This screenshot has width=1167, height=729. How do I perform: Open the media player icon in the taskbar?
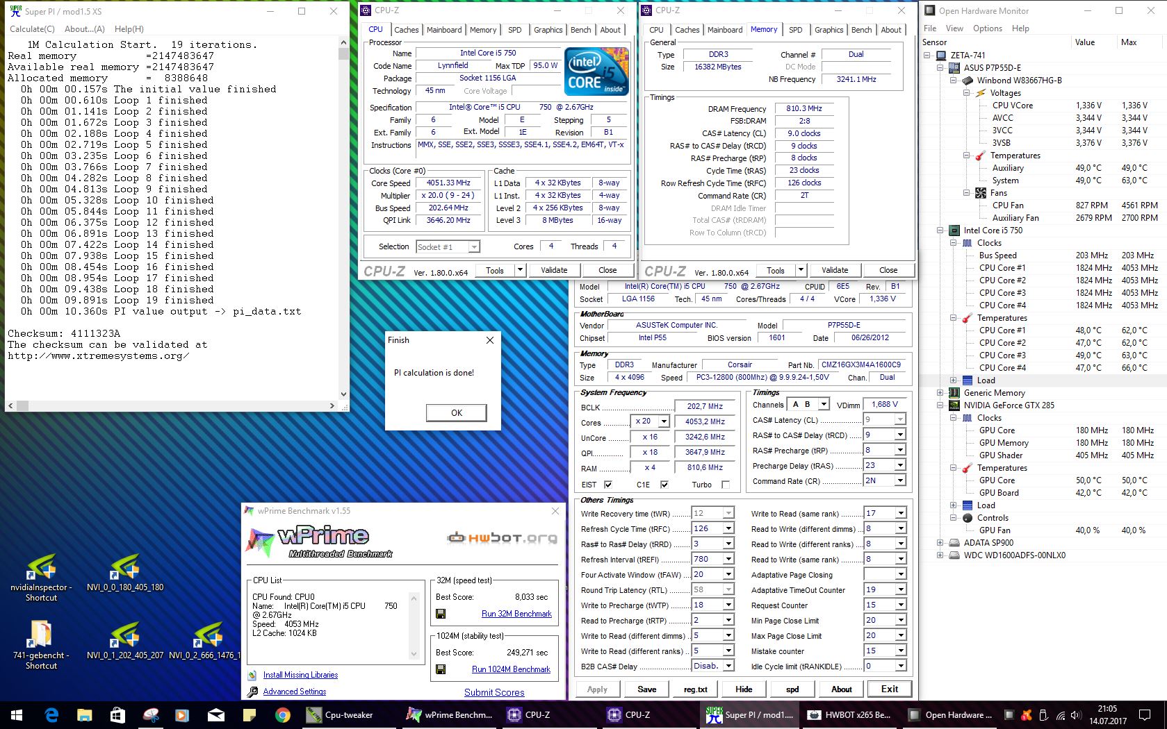181,714
